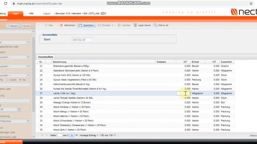Select row Lachs Teriyaki Spieße
Viewport: 257px width, 144px height.
click(x=135, y=98)
